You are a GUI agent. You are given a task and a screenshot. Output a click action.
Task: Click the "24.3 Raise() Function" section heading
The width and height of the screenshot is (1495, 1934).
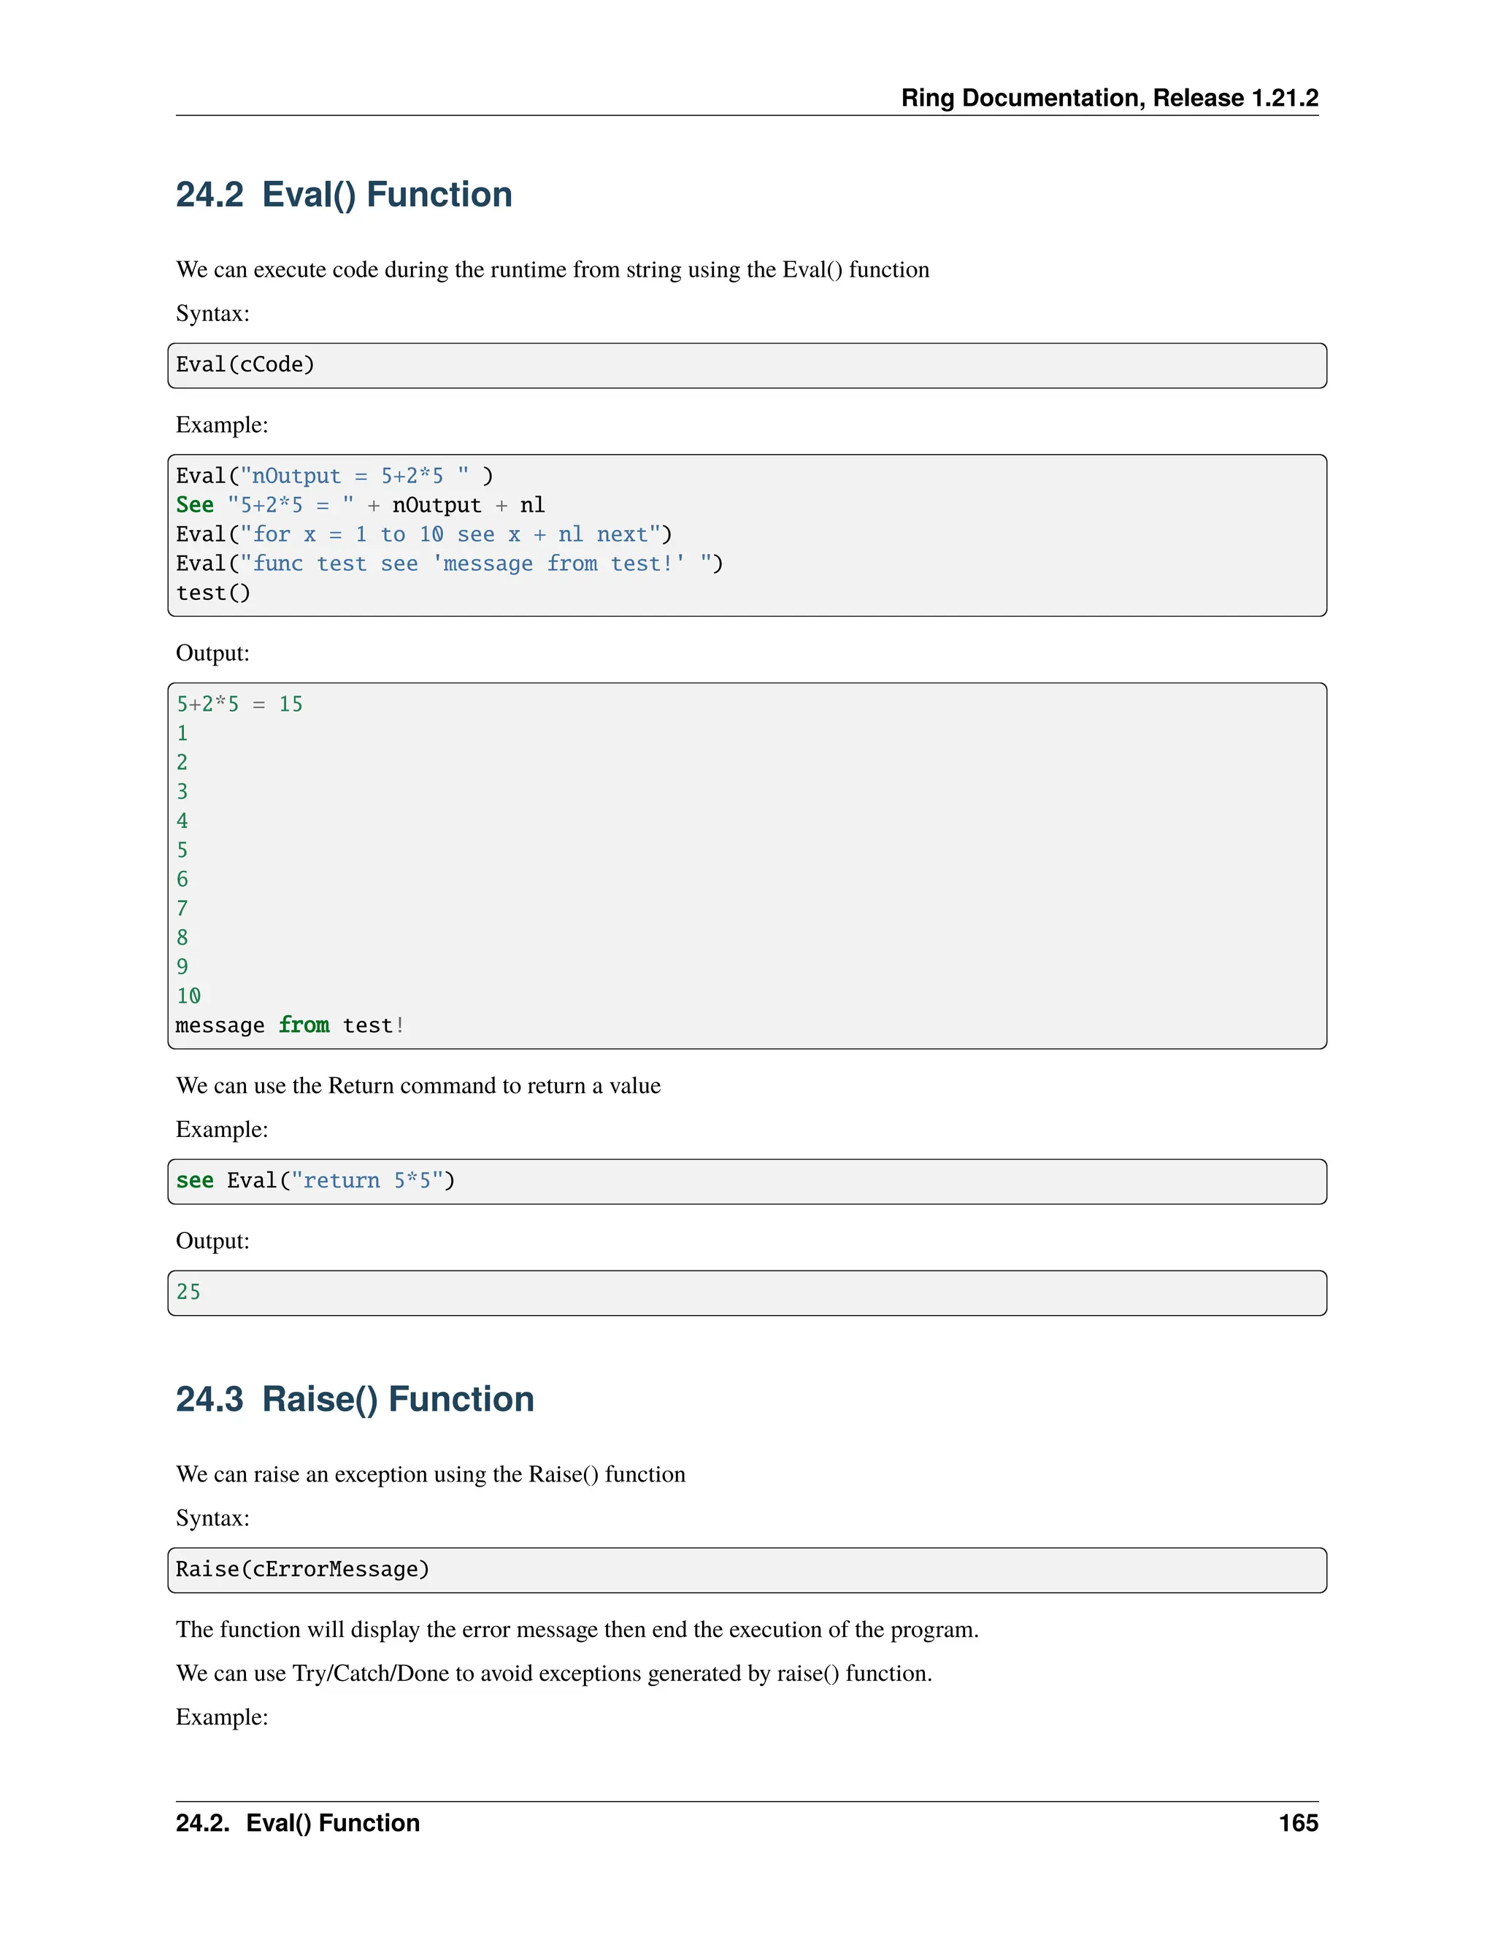(354, 1399)
